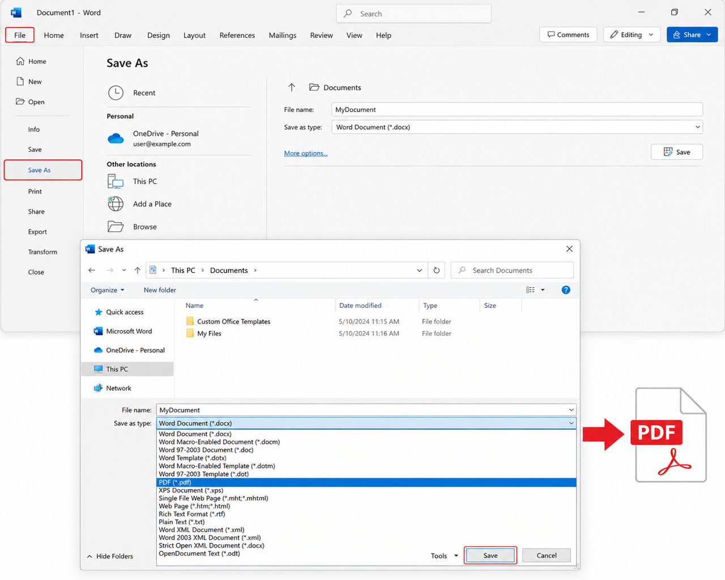Open the Export backstage option
The height and width of the screenshot is (580, 725).
[x=37, y=232]
